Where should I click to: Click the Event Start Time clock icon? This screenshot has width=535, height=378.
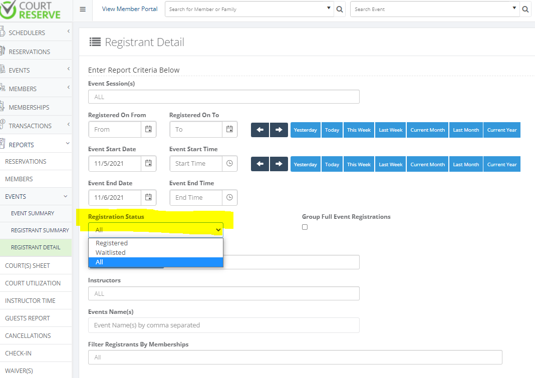[229, 163]
